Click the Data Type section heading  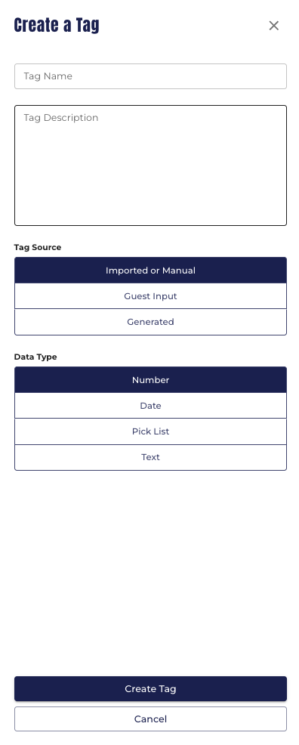click(x=35, y=357)
